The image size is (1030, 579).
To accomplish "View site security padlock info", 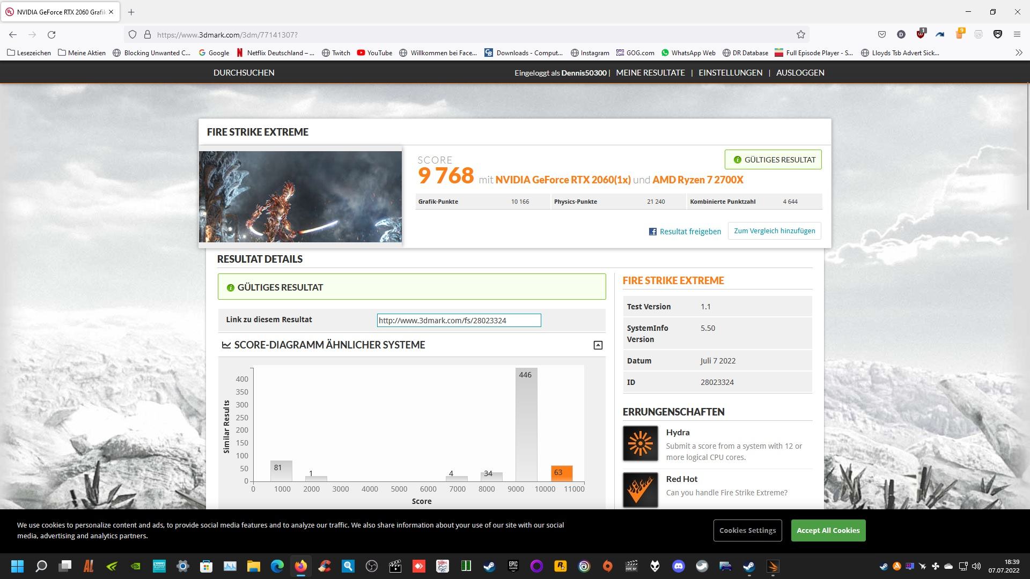I will pyautogui.click(x=148, y=34).
